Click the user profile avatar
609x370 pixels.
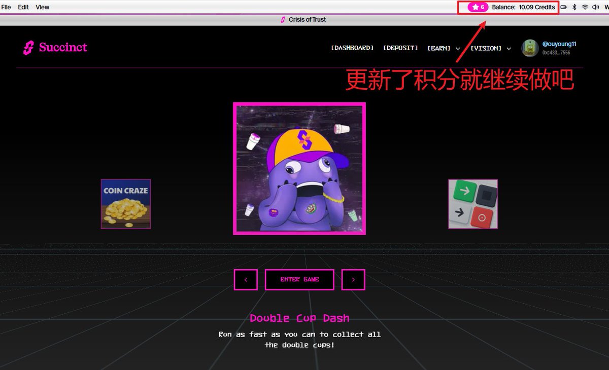click(530, 48)
